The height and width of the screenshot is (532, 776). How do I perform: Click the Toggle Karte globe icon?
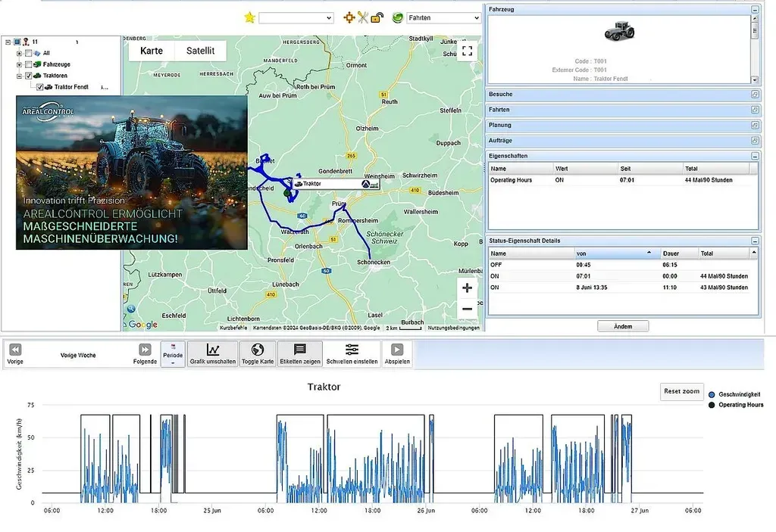(257, 350)
